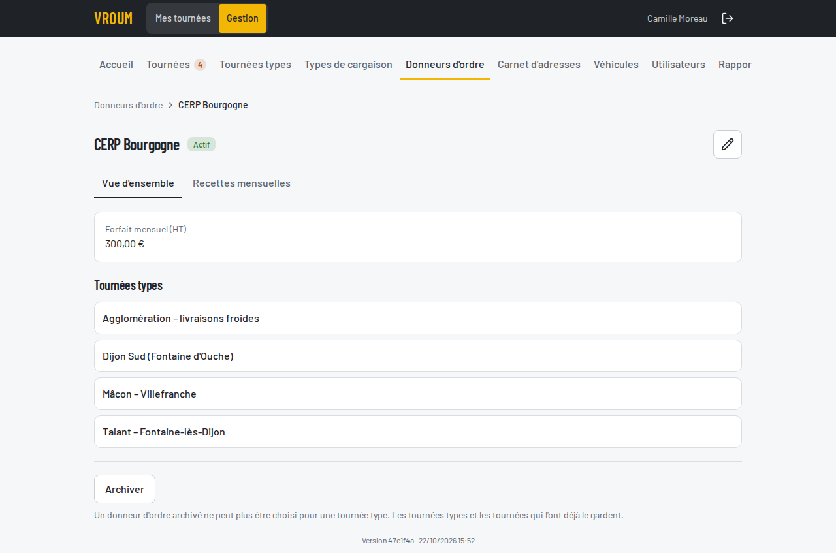Click Donneurs d'ordre breadcrumb link
836x553 pixels.
coord(129,105)
